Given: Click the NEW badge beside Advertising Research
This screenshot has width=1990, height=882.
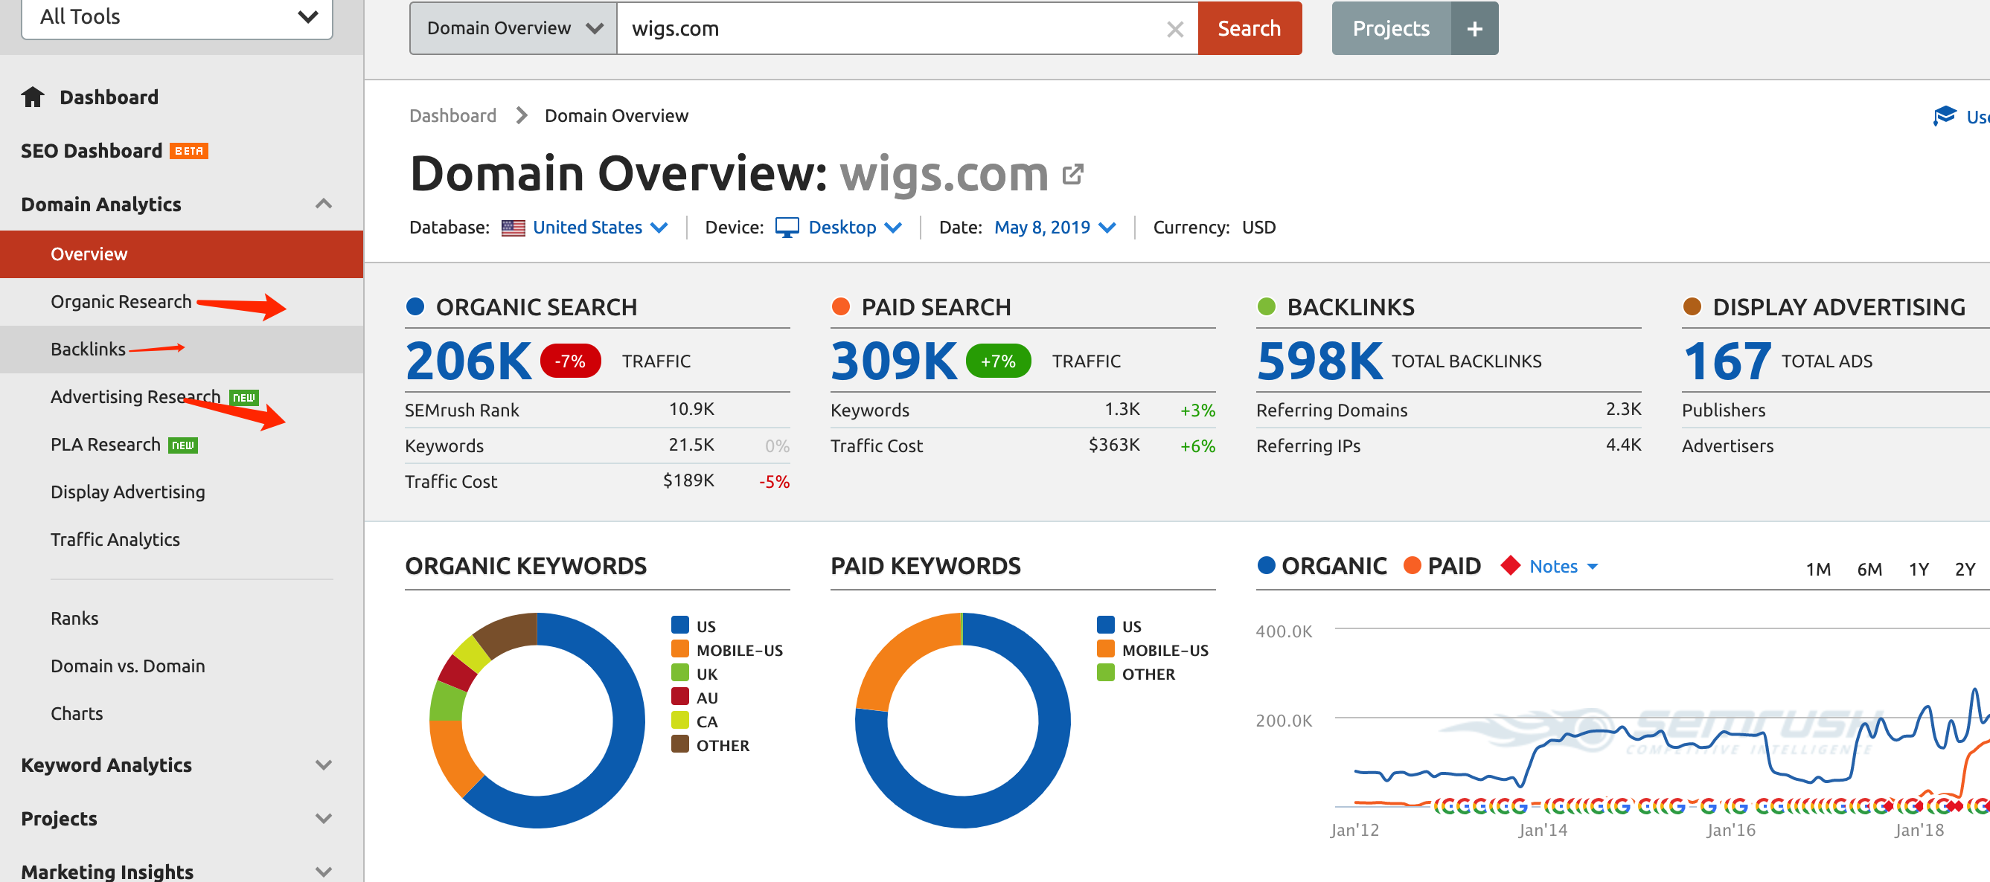Looking at the screenshot, I should [x=244, y=397].
